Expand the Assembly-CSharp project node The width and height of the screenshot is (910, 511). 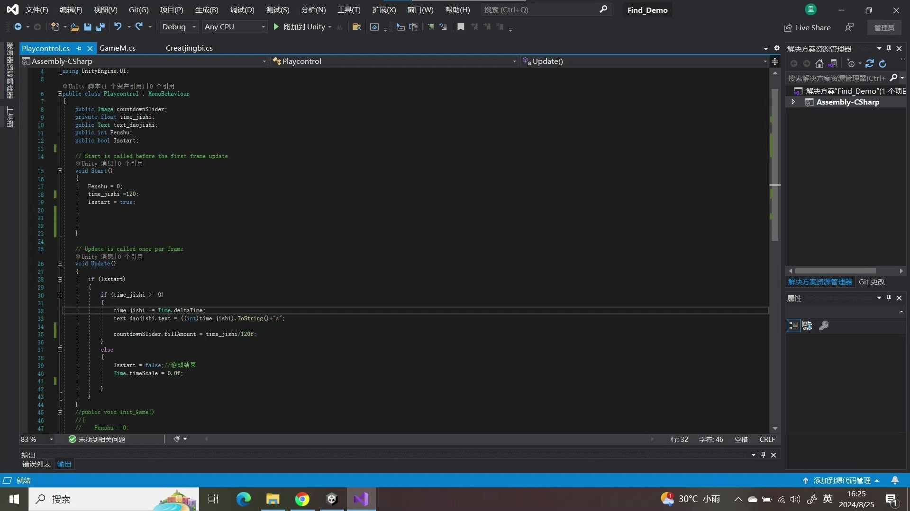click(793, 102)
